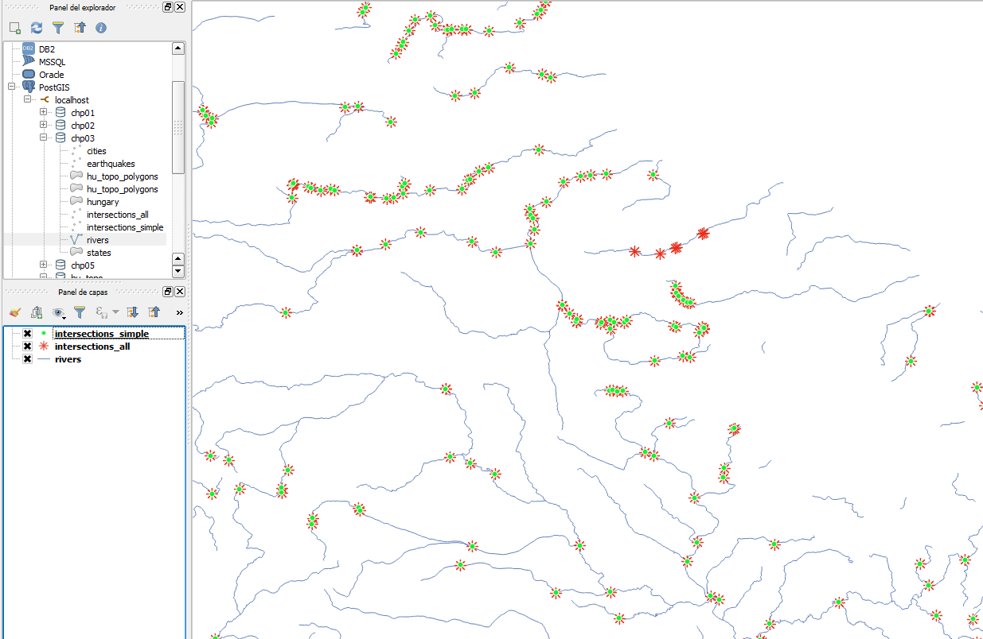Click the filter legend by expression icon
Image resolution: width=983 pixels, height=639 pixels.
(x=102, y=312)
